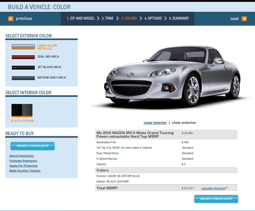
Task: Click Request a Dealer Quote in Ready to Buy
Action: [x=33, y=146]
